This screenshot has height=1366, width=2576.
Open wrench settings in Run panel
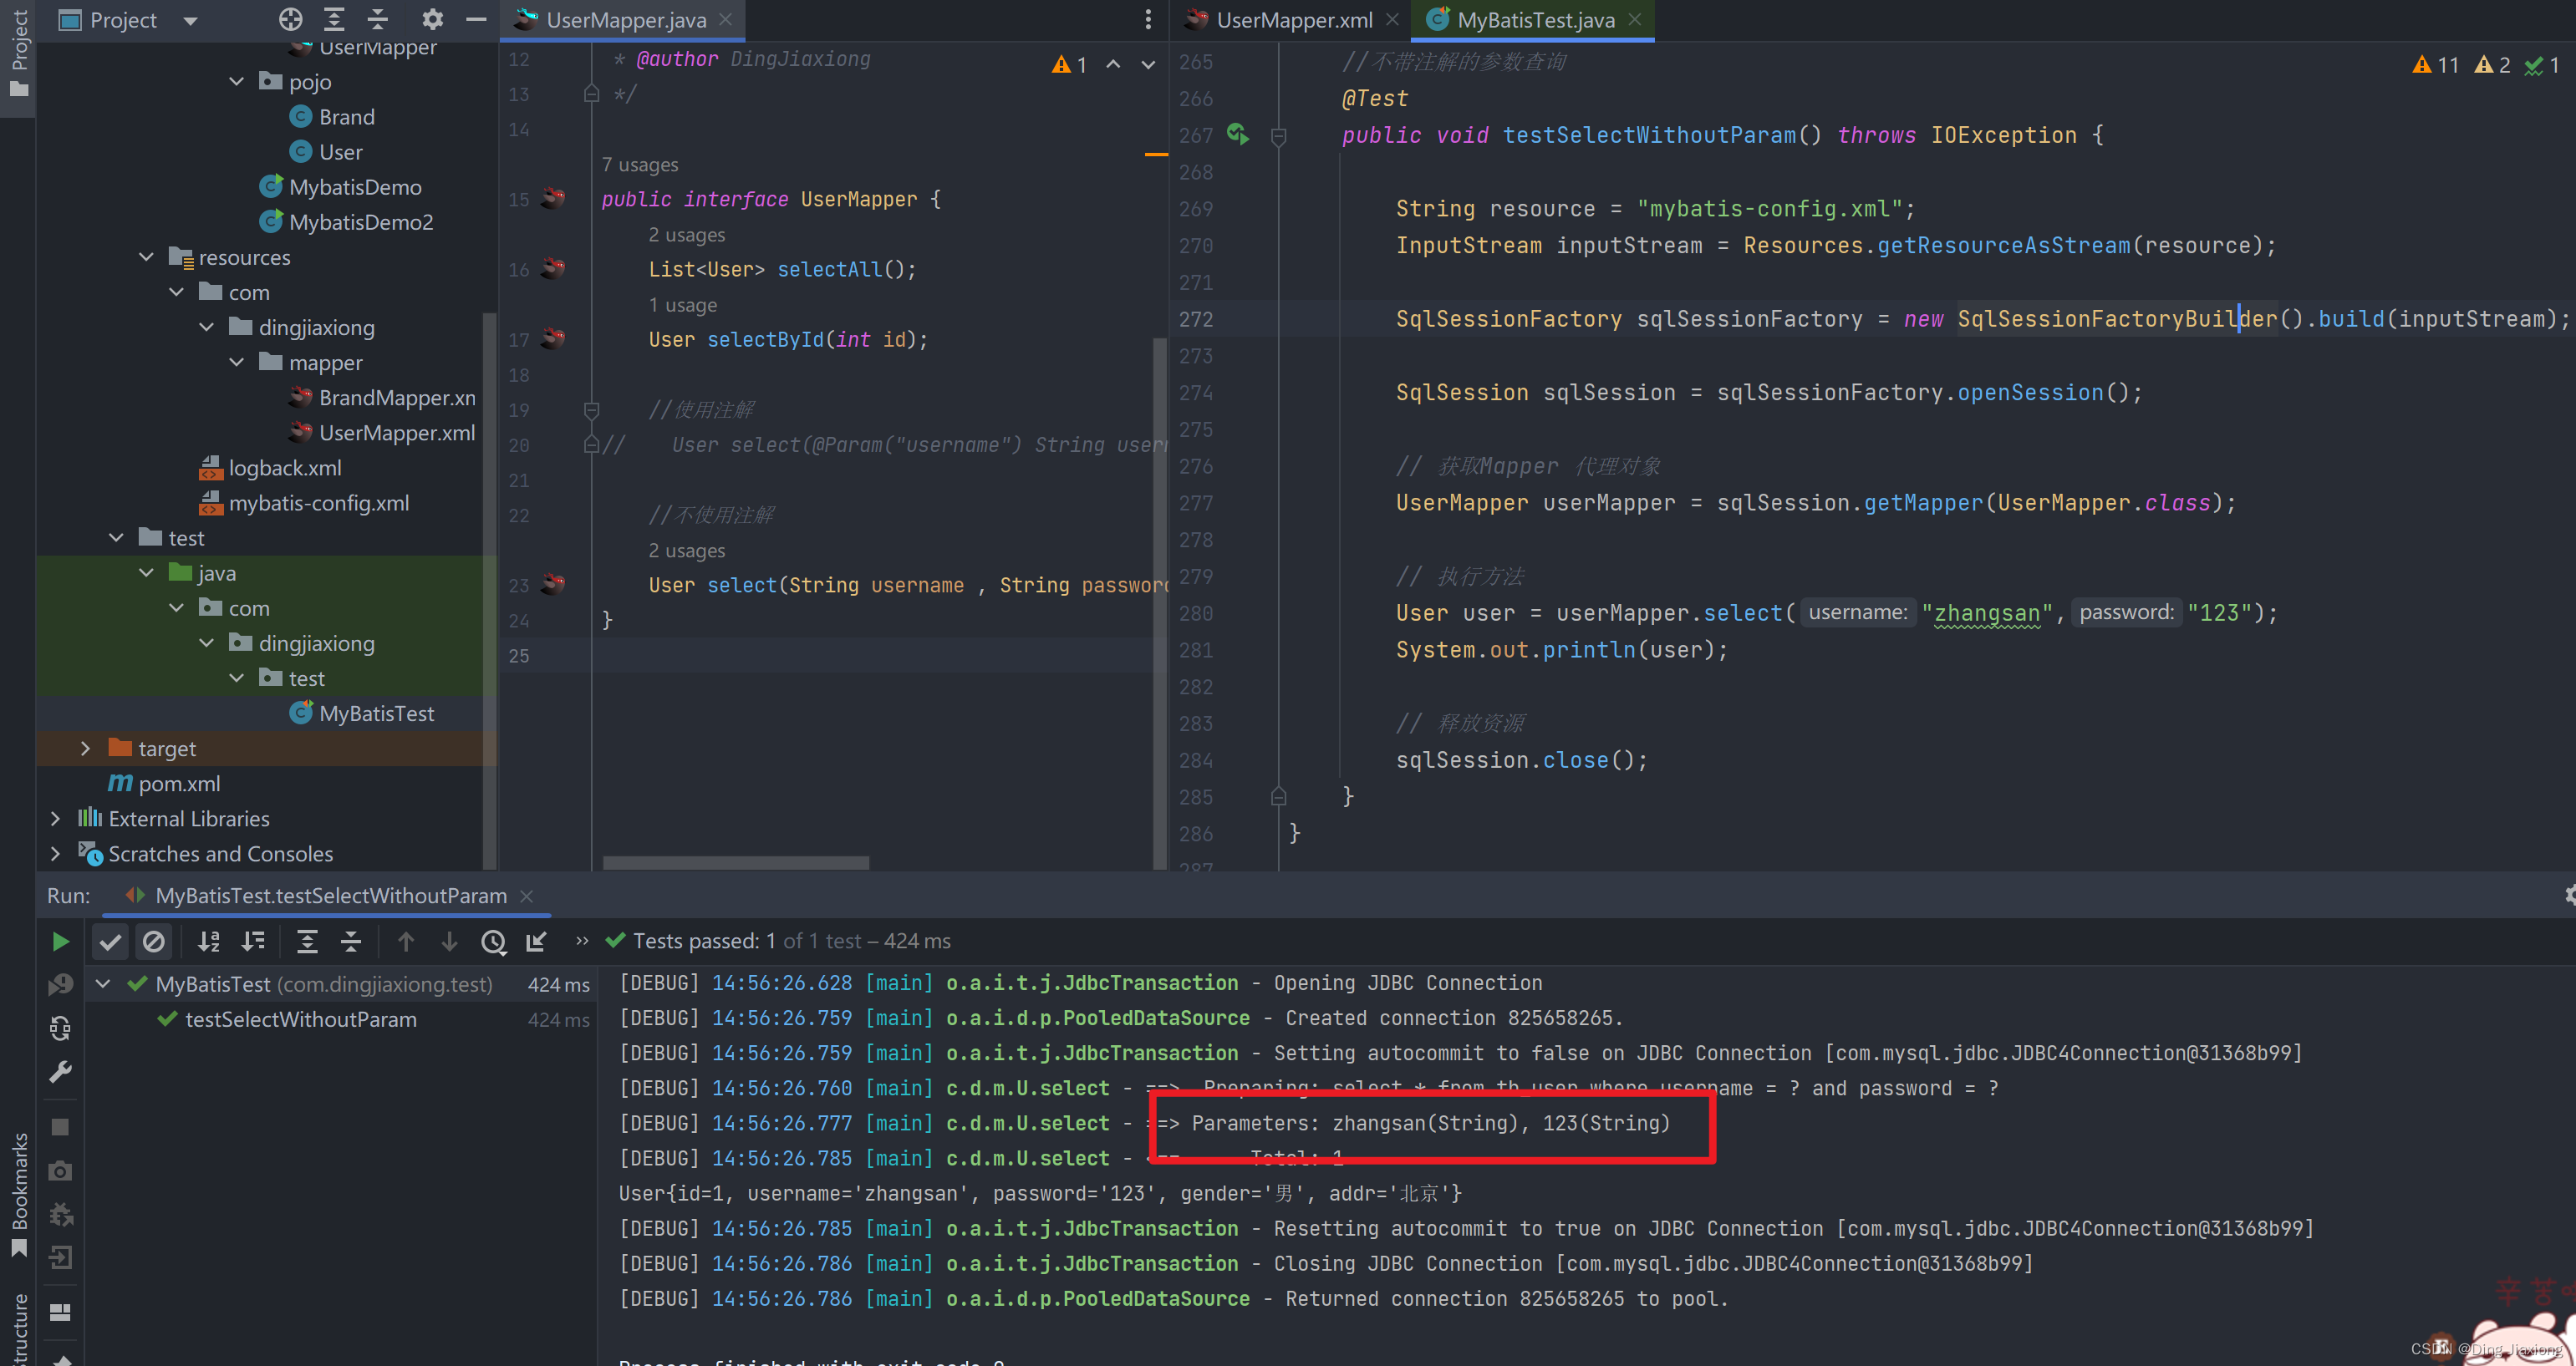click(x=60, y=1072)
